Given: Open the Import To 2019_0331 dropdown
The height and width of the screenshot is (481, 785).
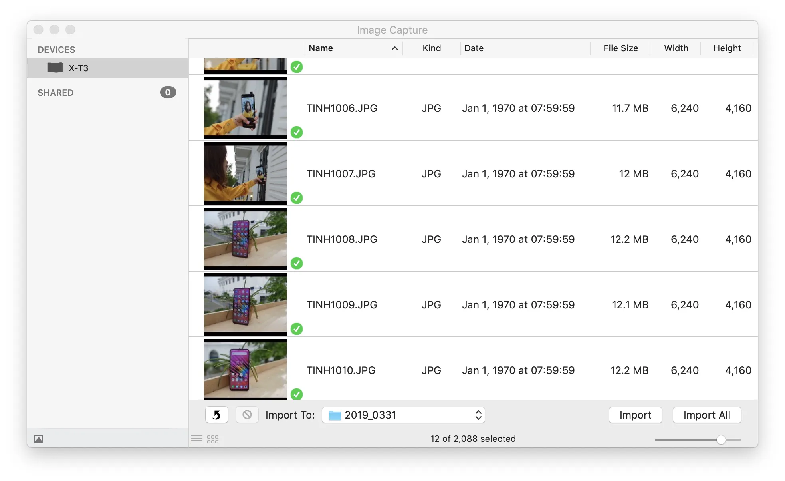Looking at the screenshot, I should 403,415.
